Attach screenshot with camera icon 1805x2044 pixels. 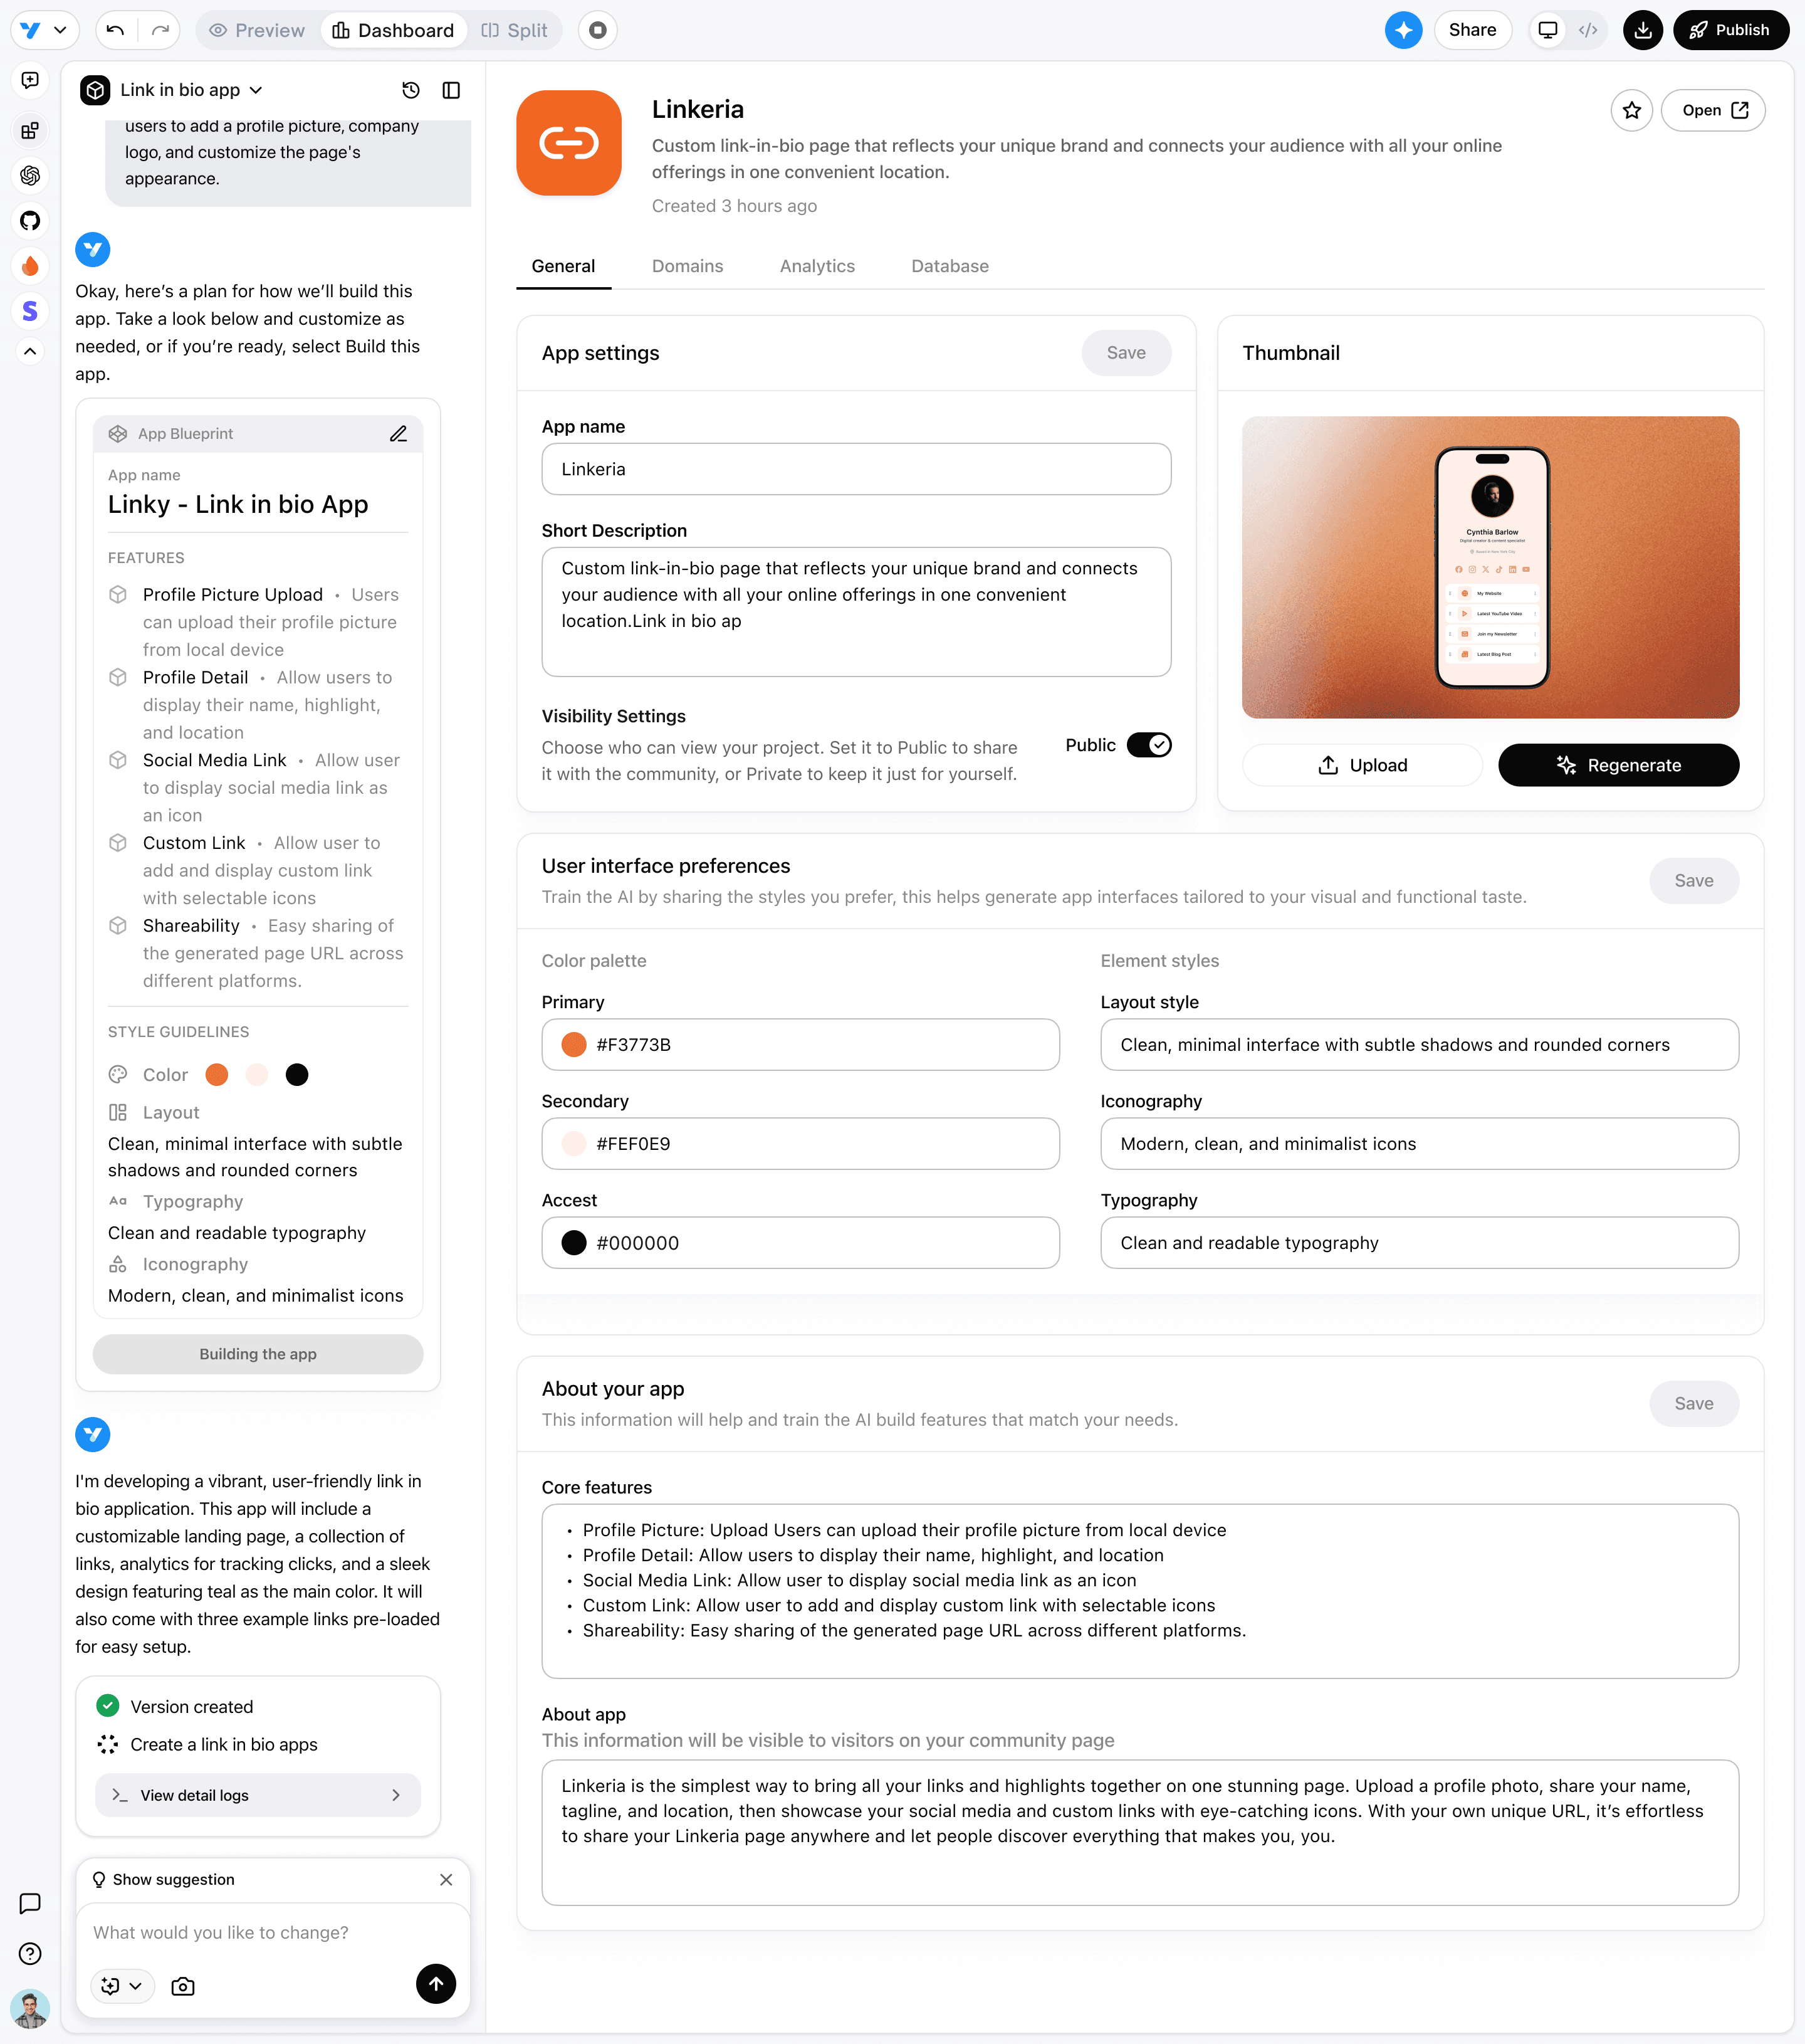[x=183, y=1985]
